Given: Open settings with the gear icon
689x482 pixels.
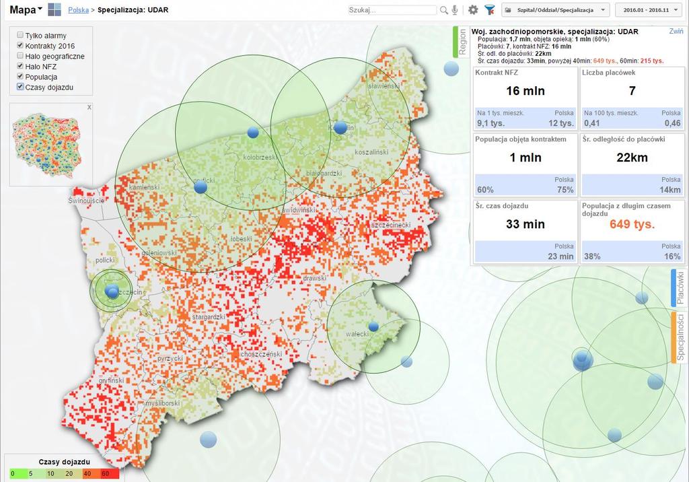Looking at the screenshot, I should [473, 9].
